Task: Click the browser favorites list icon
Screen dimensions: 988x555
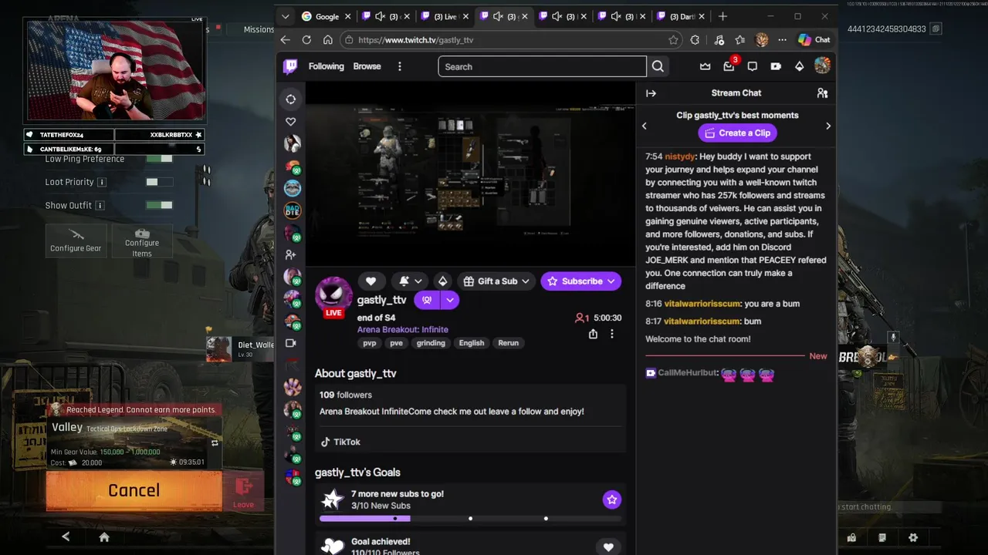Action: (739, 40)
